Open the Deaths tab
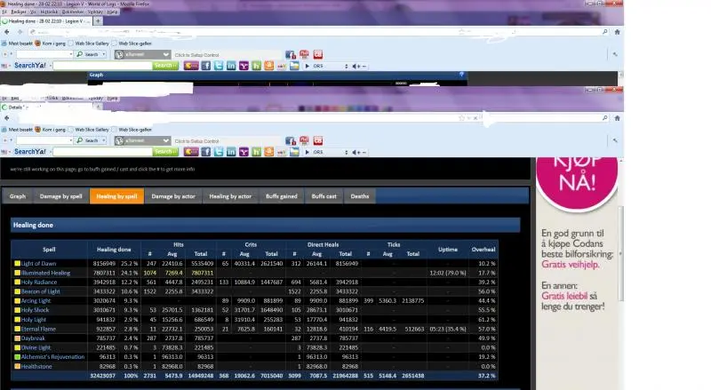This screenshot has height=390, width=711. coord(359,196)
